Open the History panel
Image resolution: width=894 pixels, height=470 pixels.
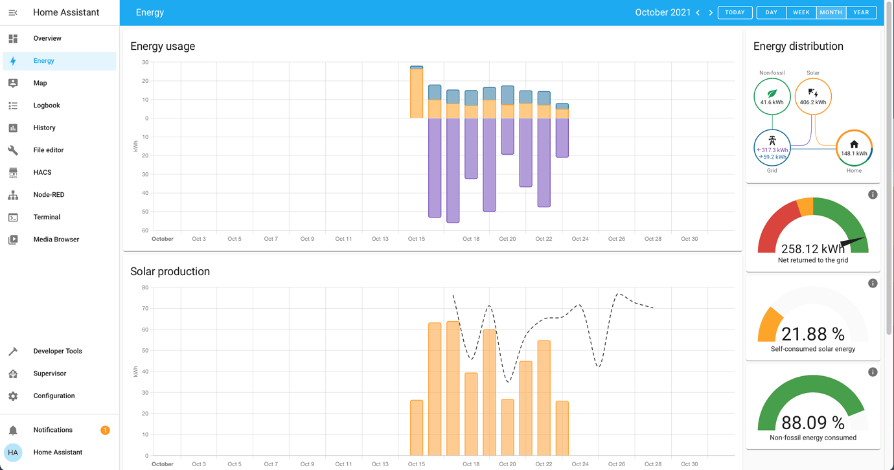coord(45,128)
